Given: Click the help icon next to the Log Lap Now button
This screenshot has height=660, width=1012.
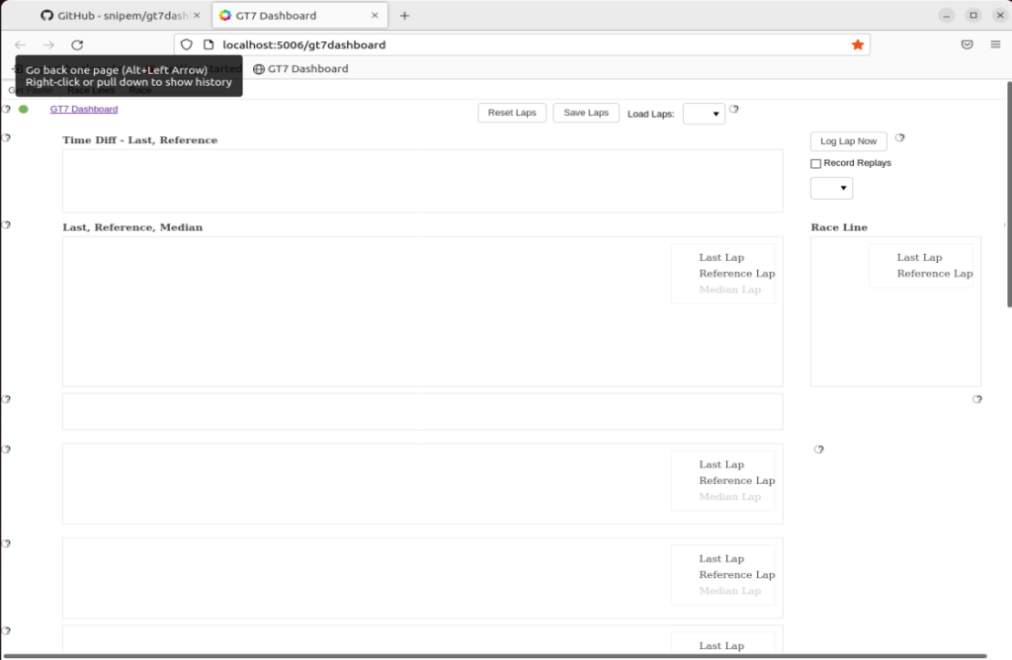Looking at the screenshot, I should 899,137.
